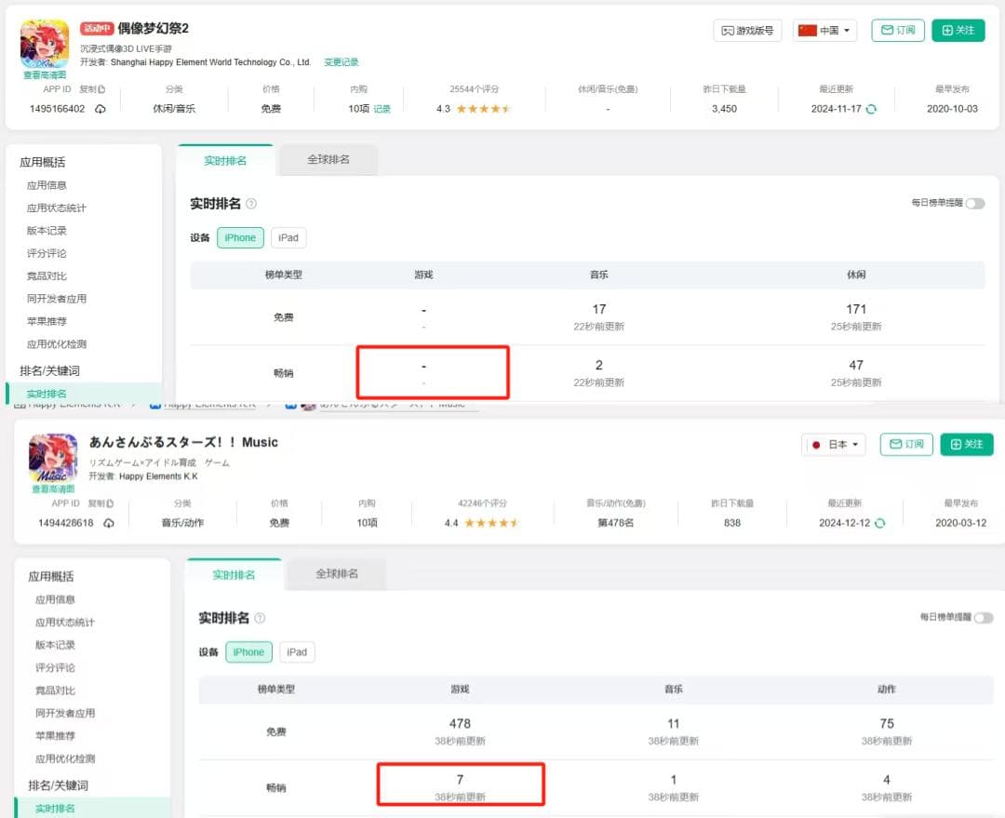Screen dimensions: 1005x818
Task: Open 游戏版号 game license info
Action: pos(747,30)
